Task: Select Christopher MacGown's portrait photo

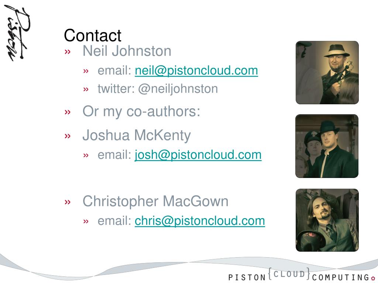Action: pyautogui.click(x=327, y=220)
